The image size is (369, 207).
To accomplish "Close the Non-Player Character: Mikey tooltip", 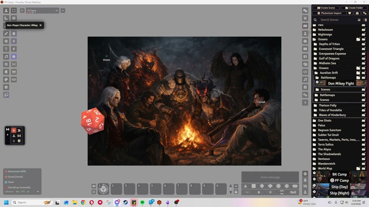I will tap(40, 25).
